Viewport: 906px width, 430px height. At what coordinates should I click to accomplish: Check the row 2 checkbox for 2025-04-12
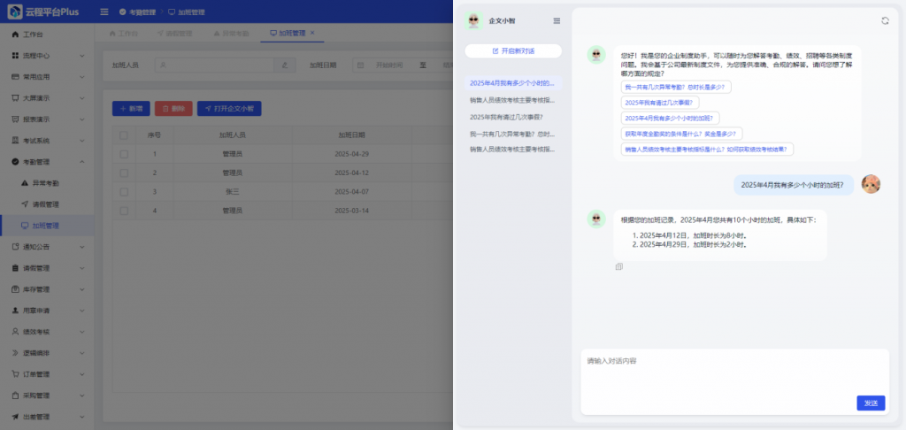[x=123, y=173]
